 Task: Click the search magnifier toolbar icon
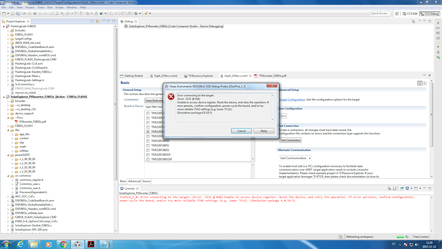coord(129,13)
